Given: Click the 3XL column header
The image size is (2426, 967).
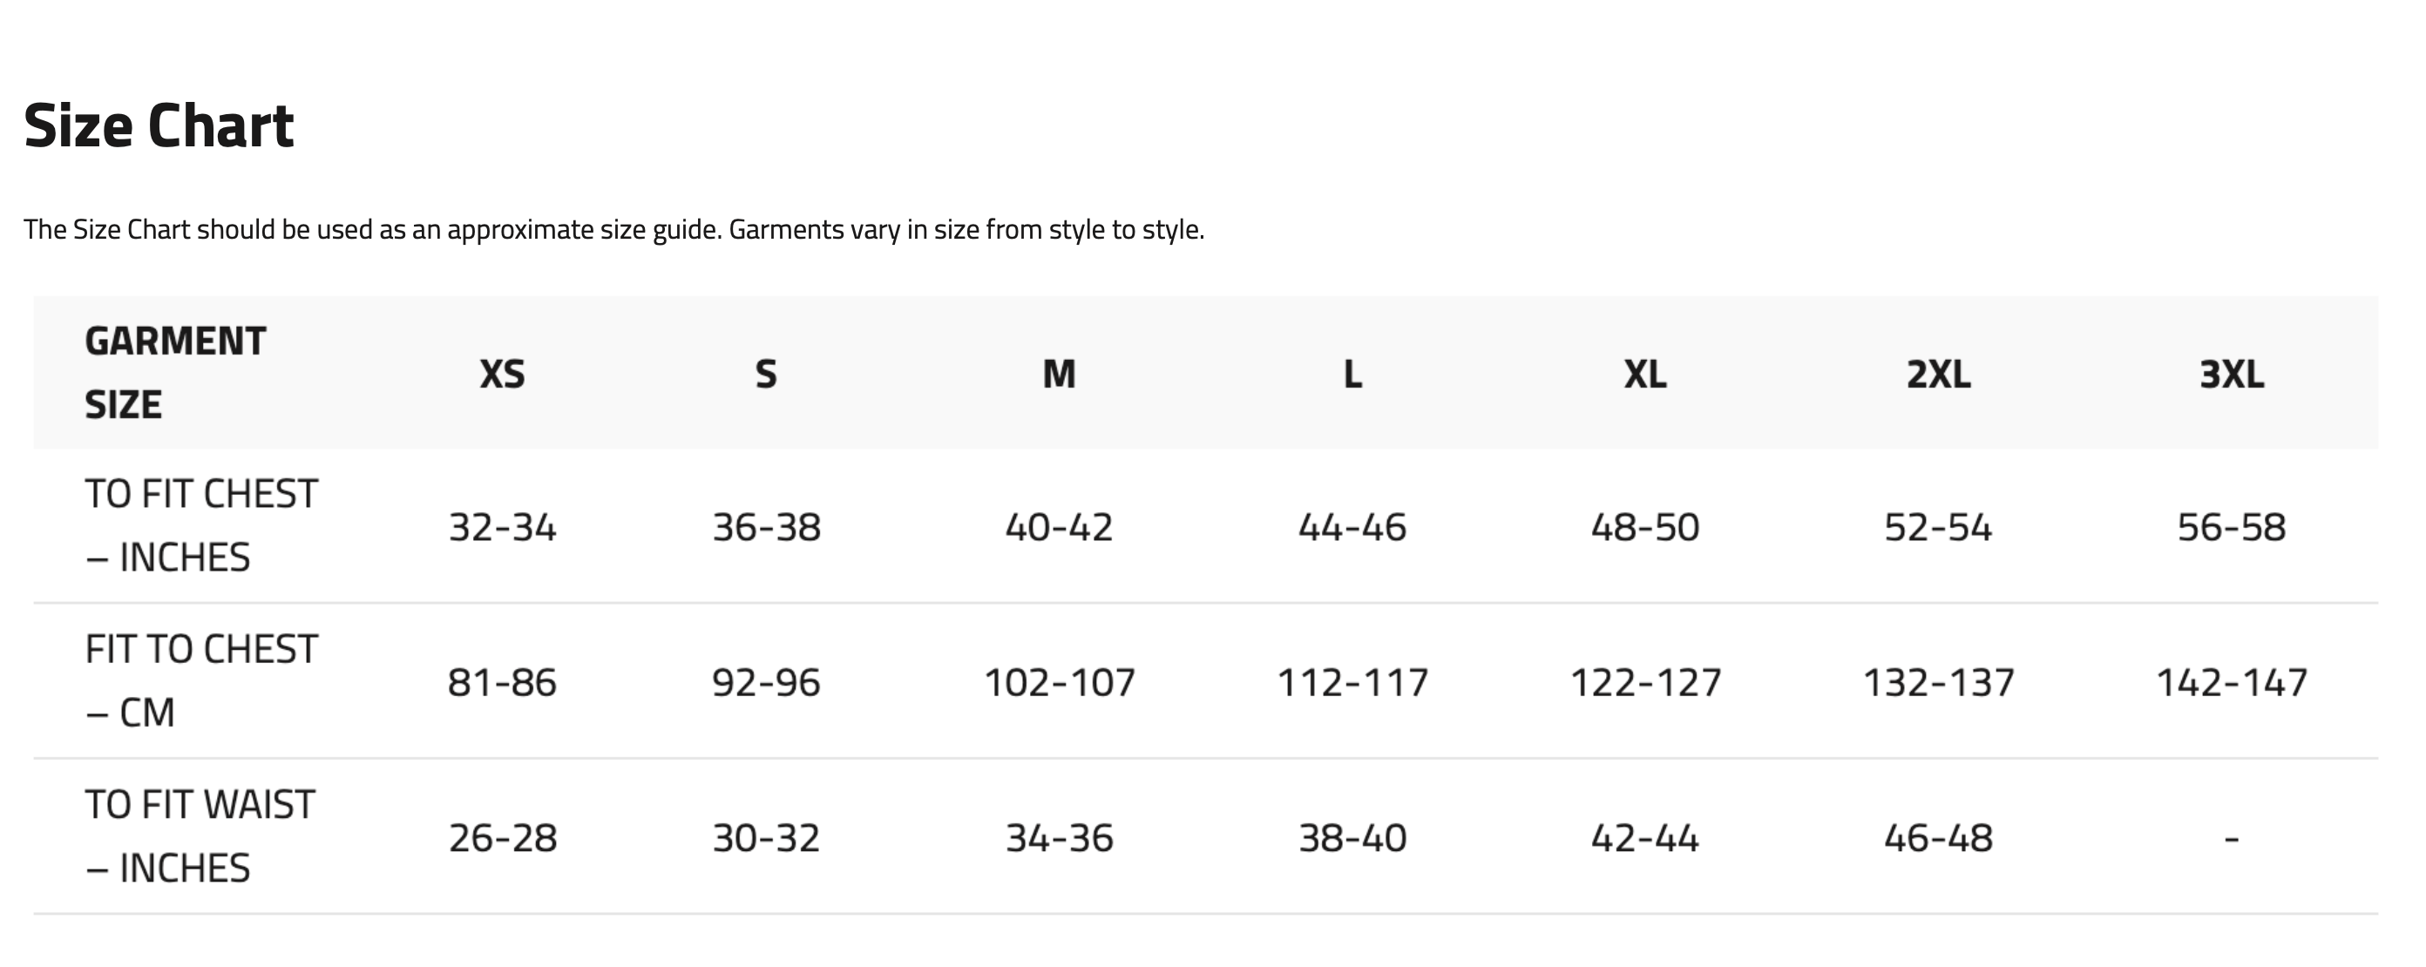Looking at the screenshot, I should coord(2231,374).
